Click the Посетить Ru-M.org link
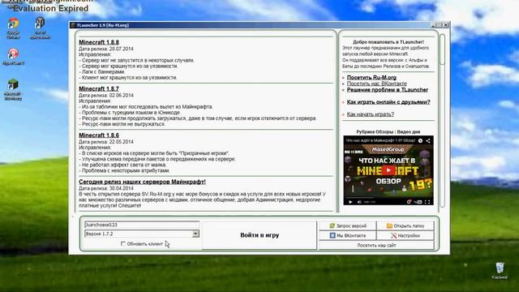 [x=371, y=78]
